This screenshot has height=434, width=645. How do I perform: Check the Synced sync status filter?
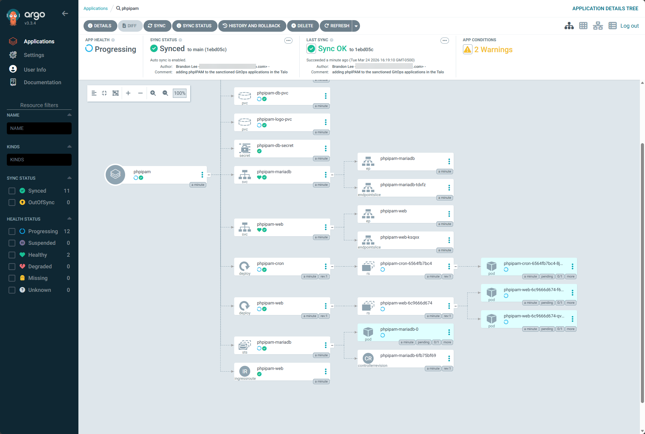click(x=12, y=191)
